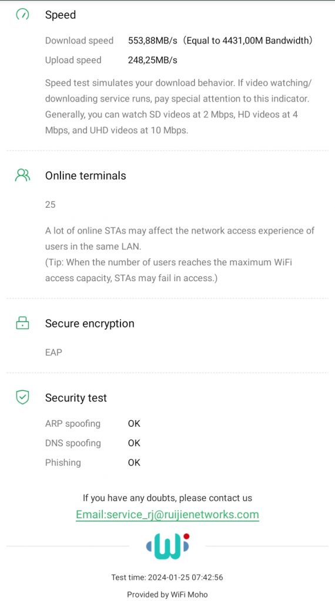Select the Online terminals heading
This screenshot has width=335, height=601.
pyautogui.click(x=86, y=175)
